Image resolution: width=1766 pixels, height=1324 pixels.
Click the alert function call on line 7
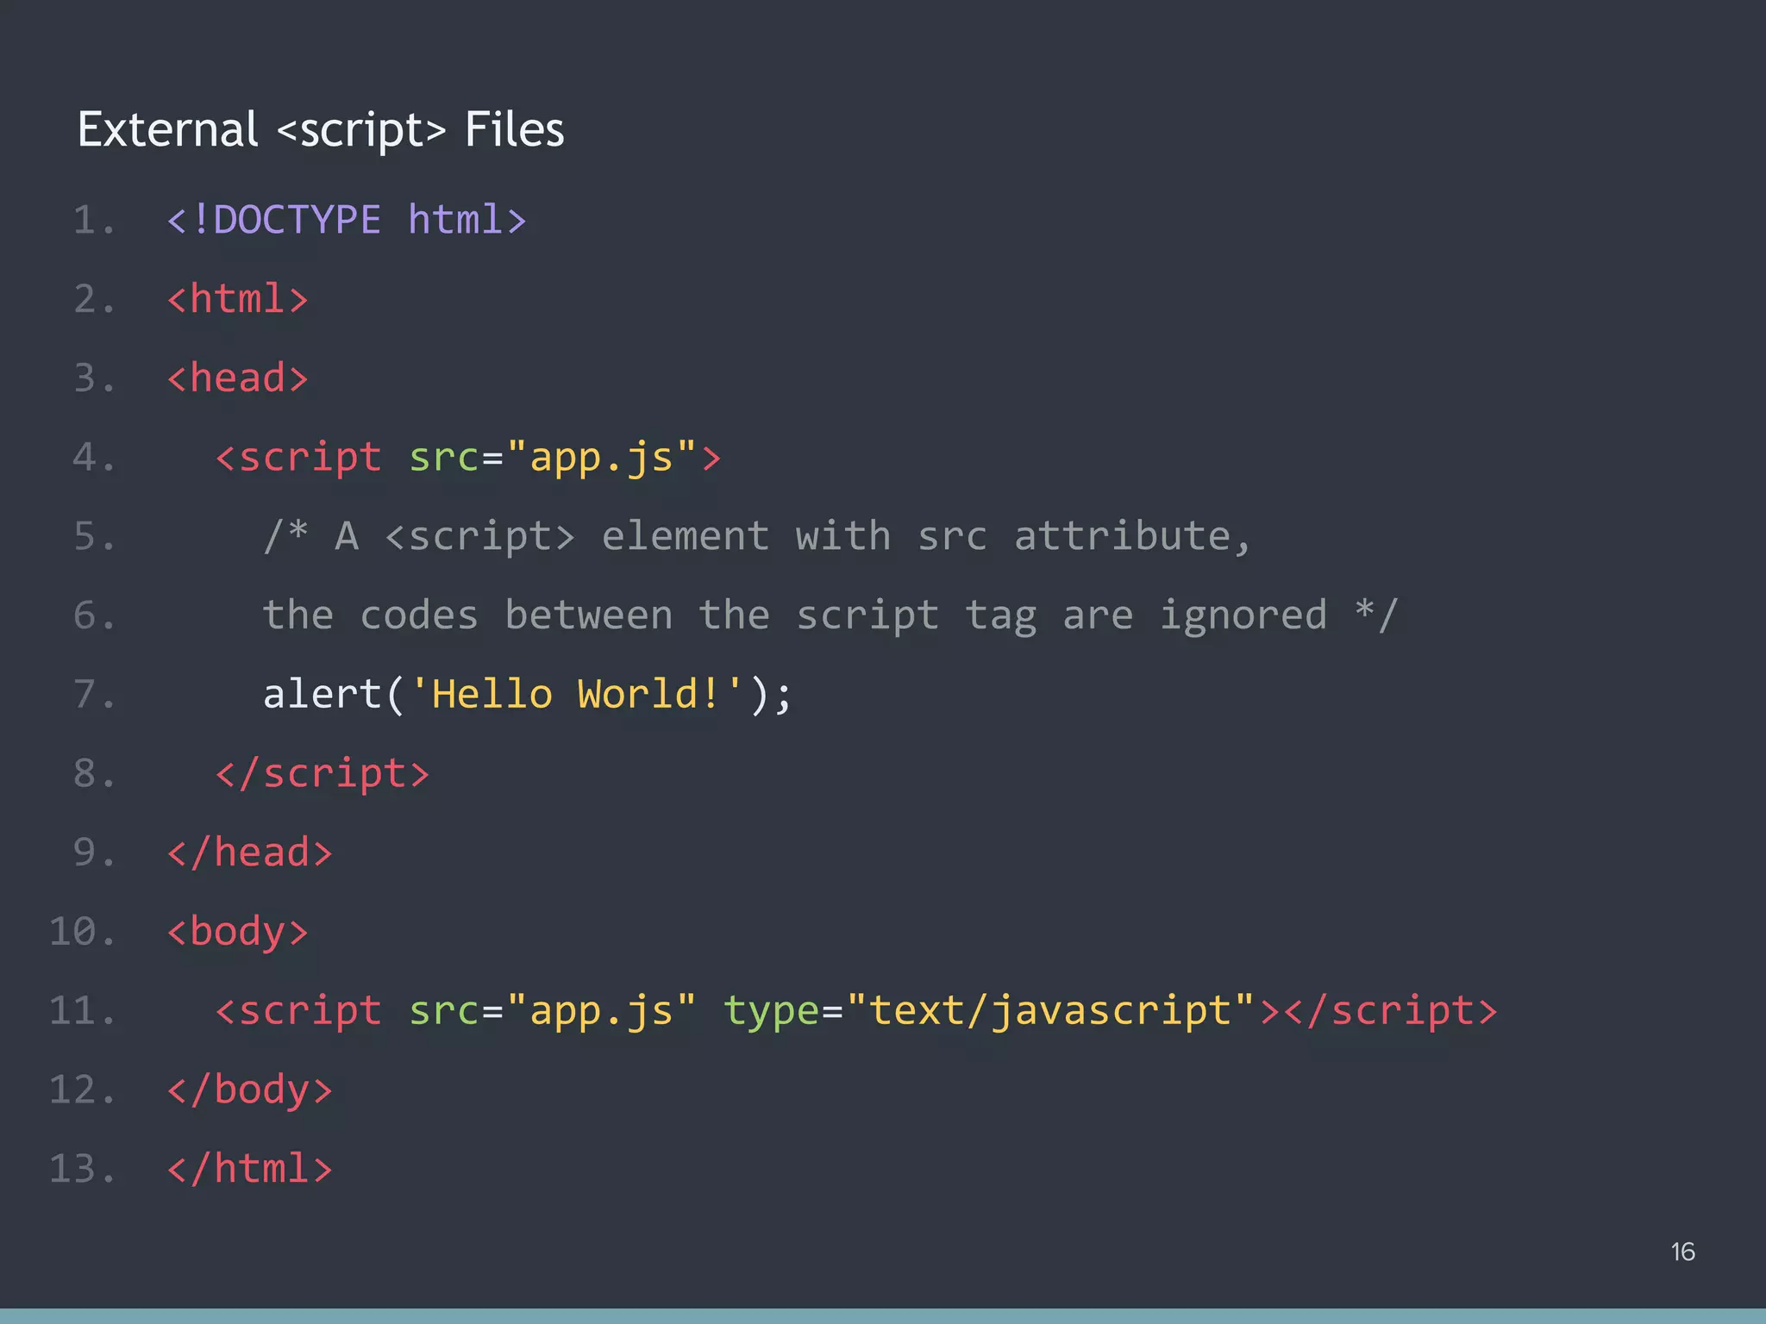(x=323, y=693)
